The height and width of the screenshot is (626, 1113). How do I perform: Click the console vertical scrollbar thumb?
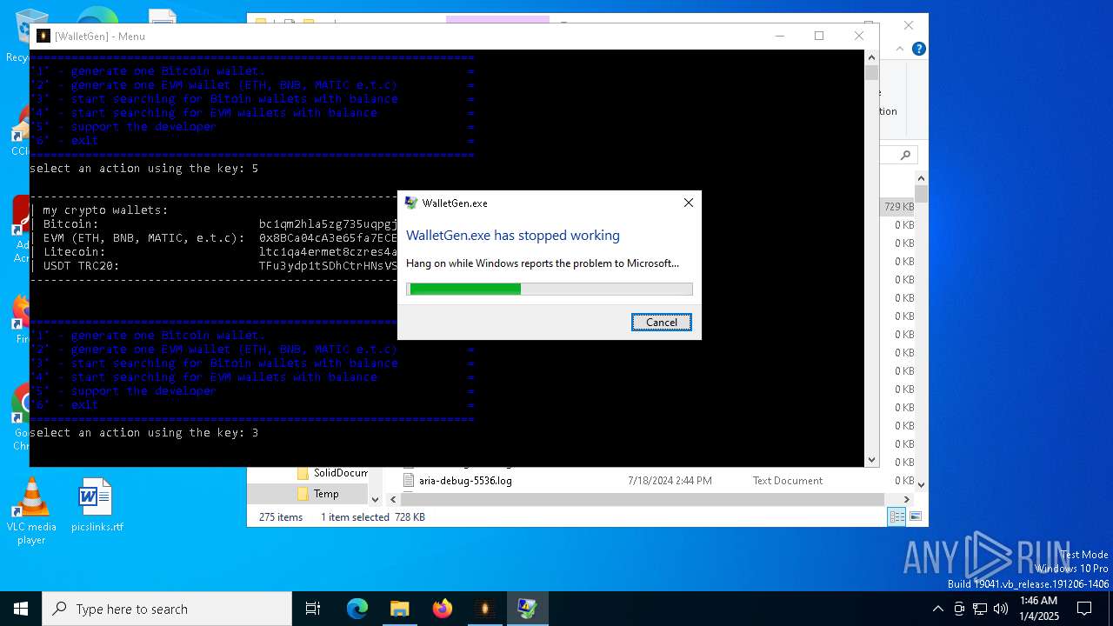click(x=871, y=71)
